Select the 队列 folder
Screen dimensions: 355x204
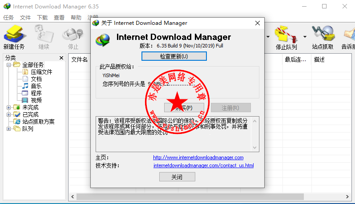(x=28, y=129)
